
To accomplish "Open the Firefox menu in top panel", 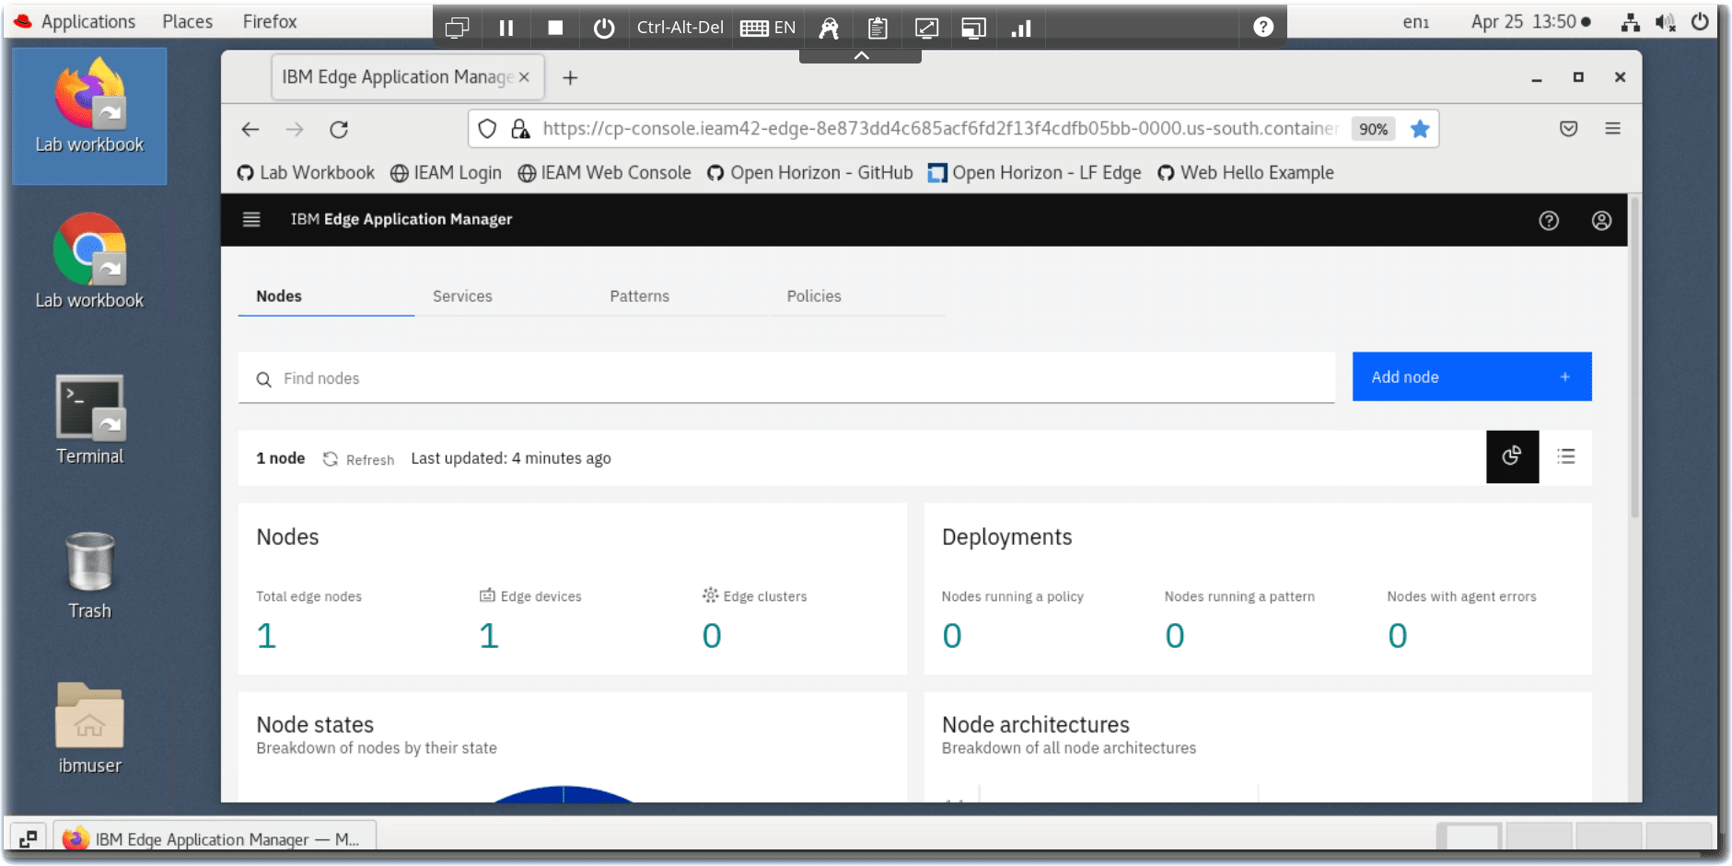I will click(270, 21).
